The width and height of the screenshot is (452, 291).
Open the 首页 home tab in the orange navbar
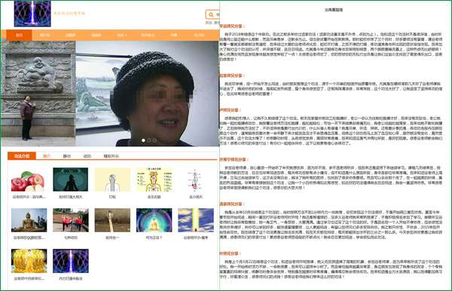tap(19, 35)
